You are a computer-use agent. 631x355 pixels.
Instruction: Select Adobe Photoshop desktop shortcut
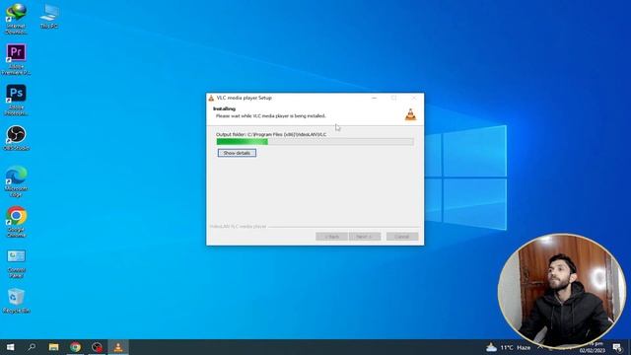coord(16,101)
